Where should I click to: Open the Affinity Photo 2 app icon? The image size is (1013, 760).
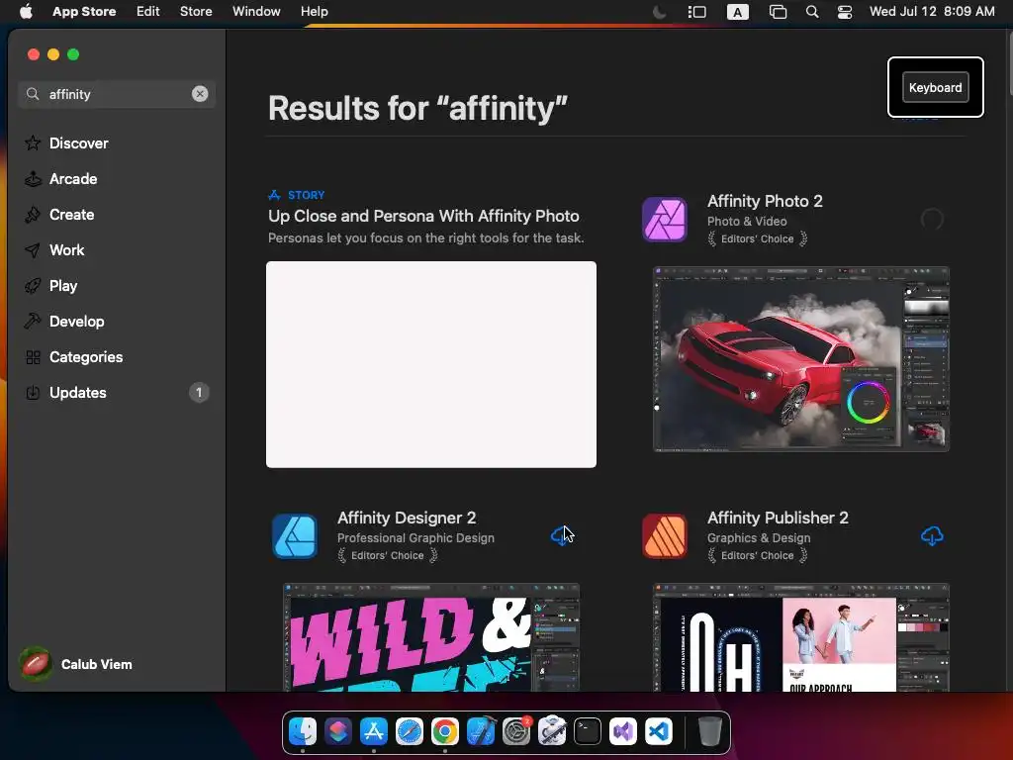664,220
